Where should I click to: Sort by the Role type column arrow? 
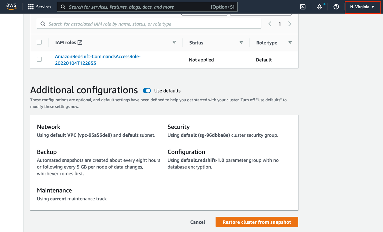coord(290,43)
